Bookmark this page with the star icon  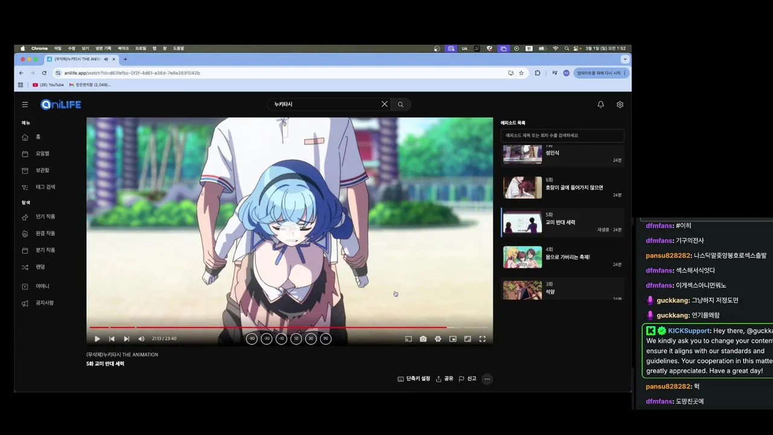click(521, 73)
